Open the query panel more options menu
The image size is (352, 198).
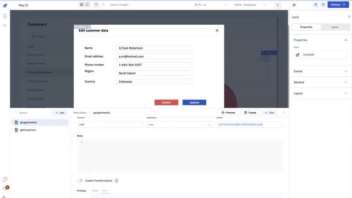coord(284,113)
